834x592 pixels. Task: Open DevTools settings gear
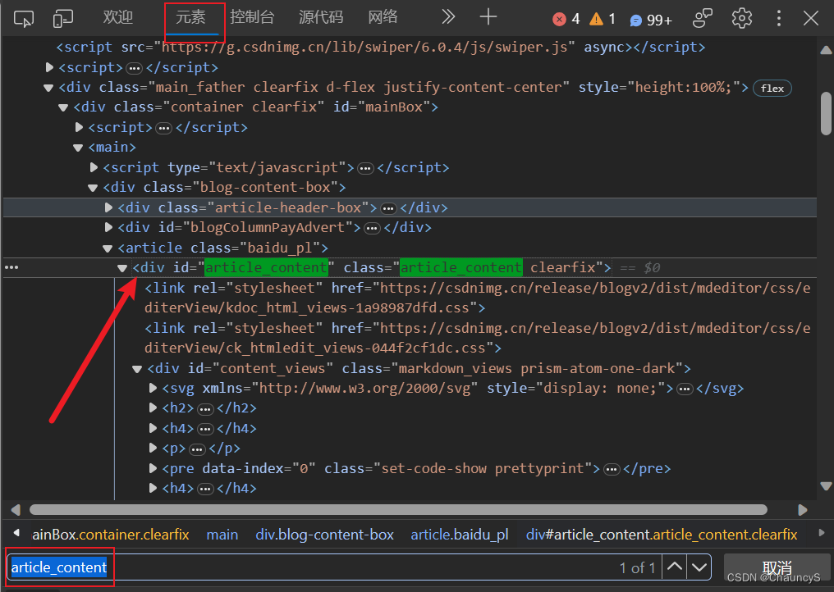point(742,18)
